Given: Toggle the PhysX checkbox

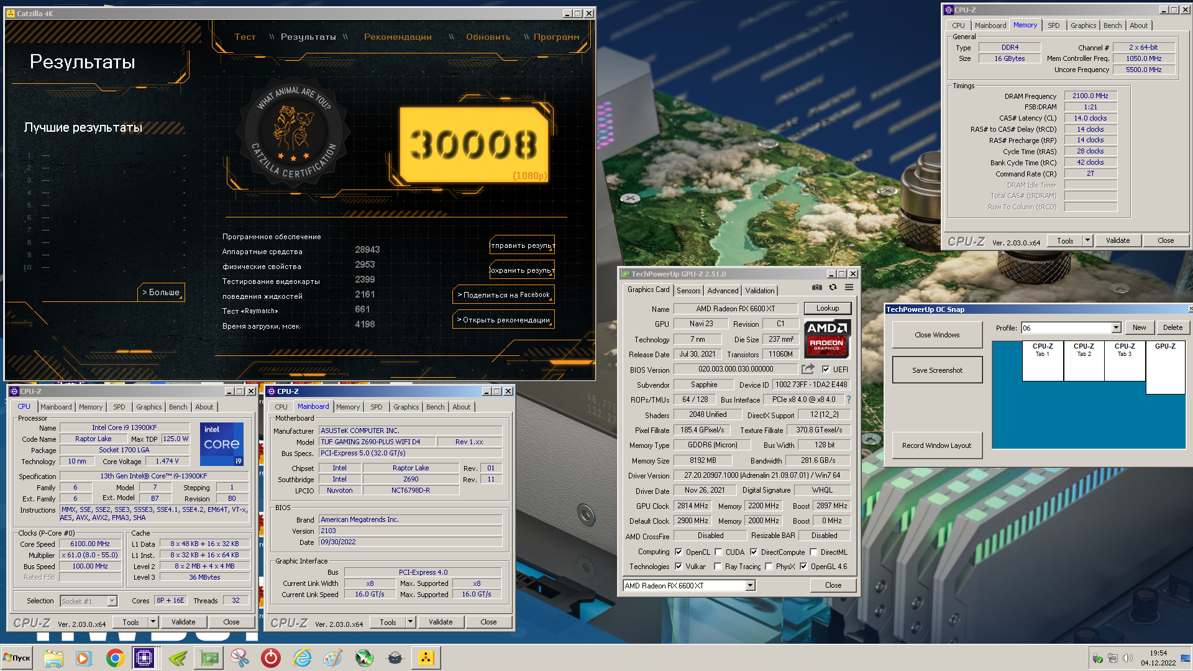Looking at the screenshot, I should coord(769,566).
